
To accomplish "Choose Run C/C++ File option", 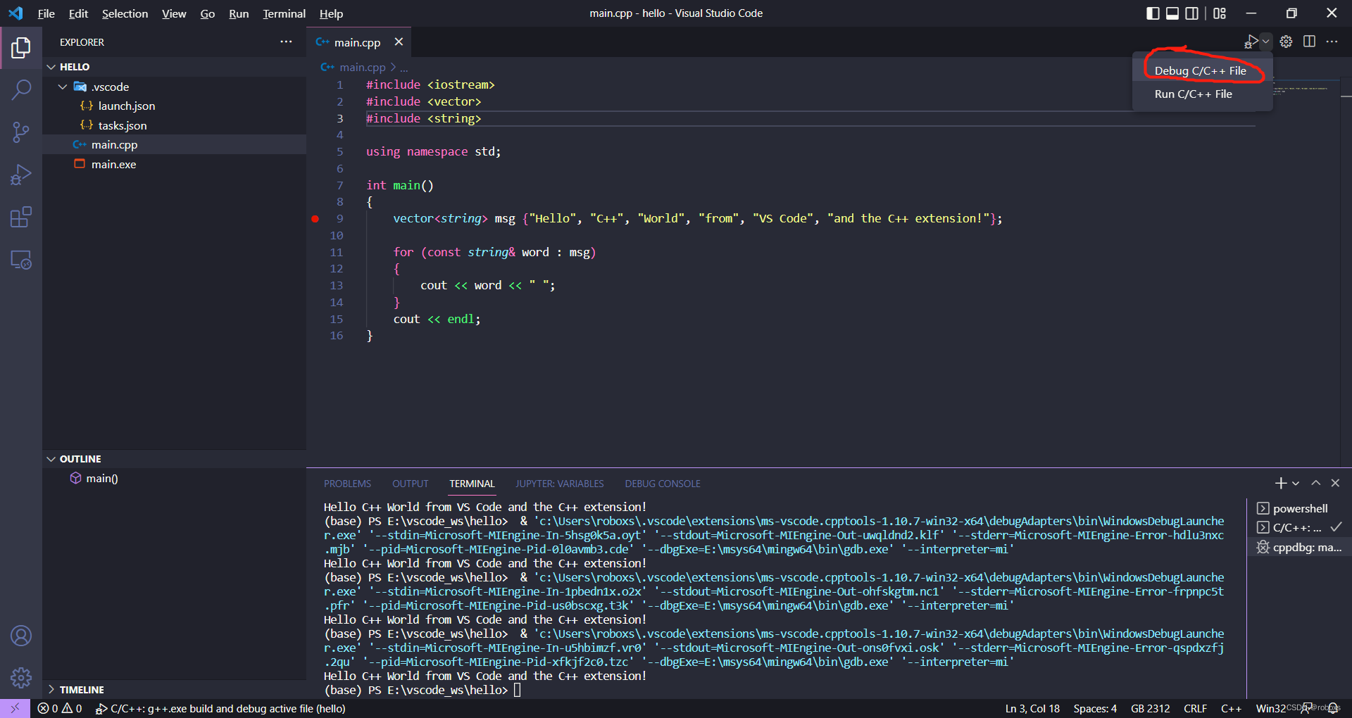I will [1193, 94].
